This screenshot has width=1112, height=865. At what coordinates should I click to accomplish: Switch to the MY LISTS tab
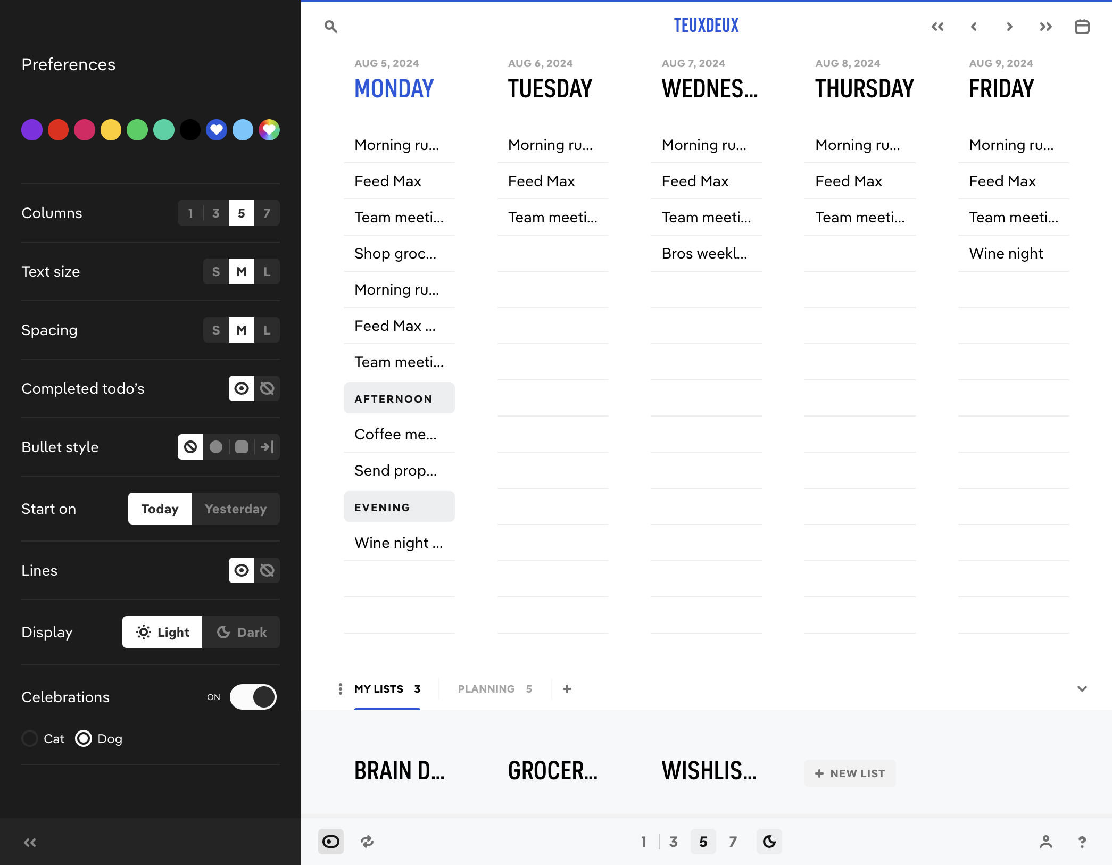coord(387,689)
